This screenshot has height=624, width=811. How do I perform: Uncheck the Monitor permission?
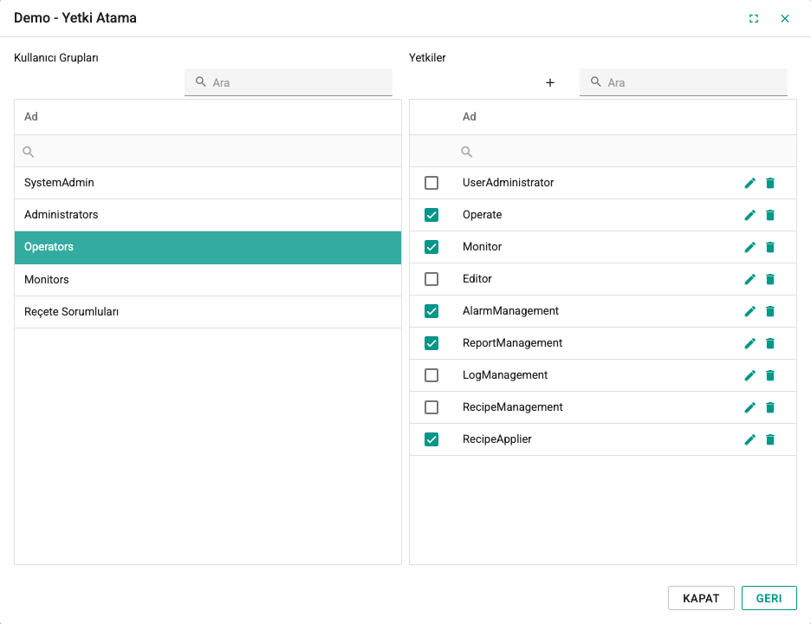[431, 247]
